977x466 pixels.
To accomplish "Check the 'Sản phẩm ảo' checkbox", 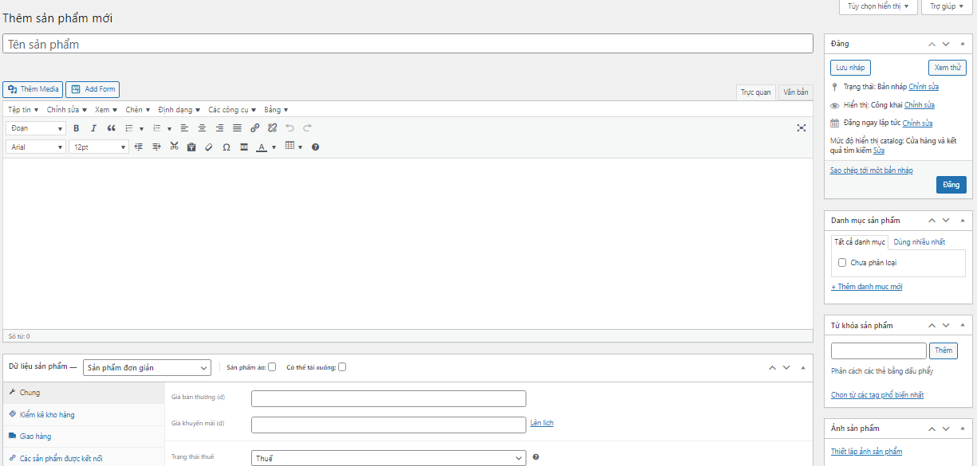I will pos(272,367).
